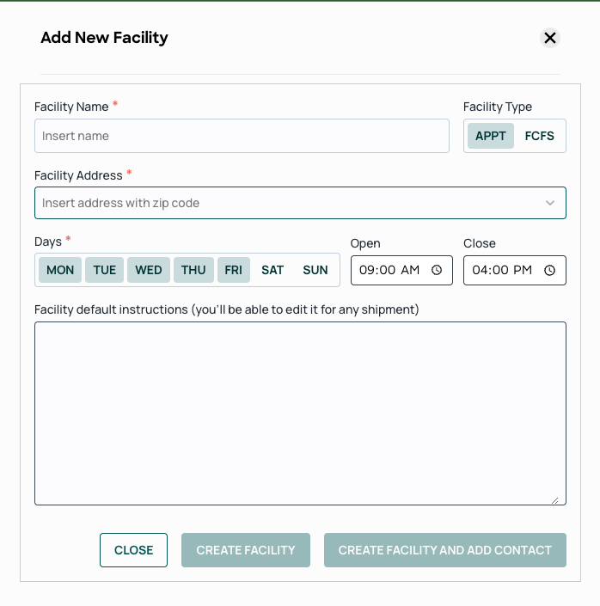Switch facility type to FCFS
This screenshot has height=606, width=600.
click(x=539, y=136)
